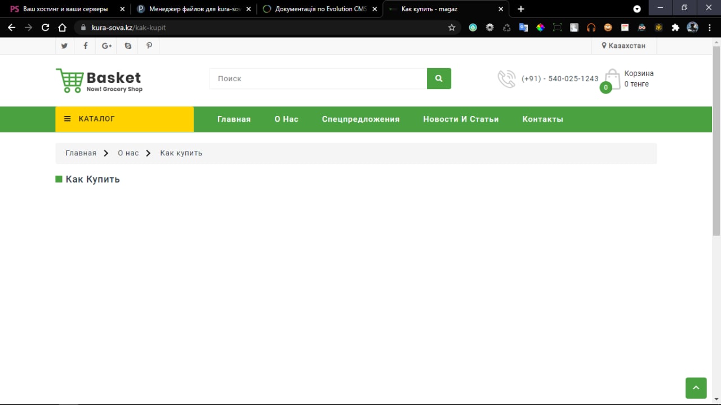Open a new browser tab
This screenshot has height=405, width=721.
[x=521, y=9]
